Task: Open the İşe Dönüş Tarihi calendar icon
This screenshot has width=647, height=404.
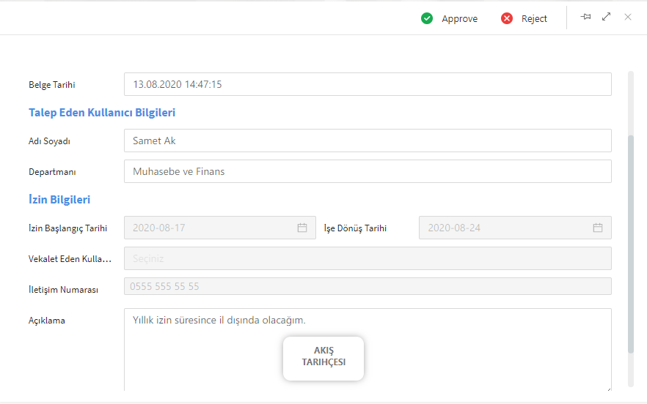Action: pos(598,228)
